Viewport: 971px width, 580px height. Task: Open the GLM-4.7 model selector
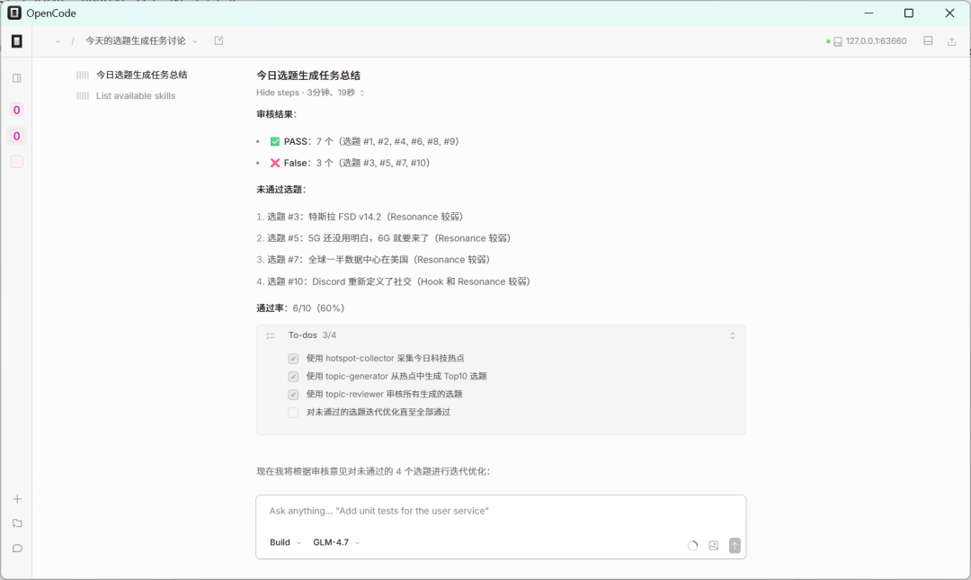click(x=333, y=542)
